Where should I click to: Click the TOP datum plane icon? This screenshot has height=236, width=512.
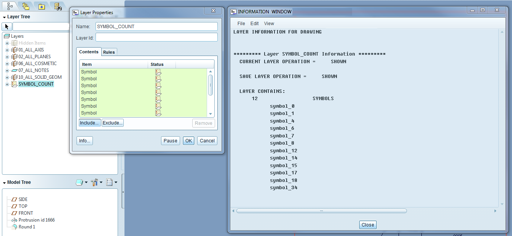14,206
